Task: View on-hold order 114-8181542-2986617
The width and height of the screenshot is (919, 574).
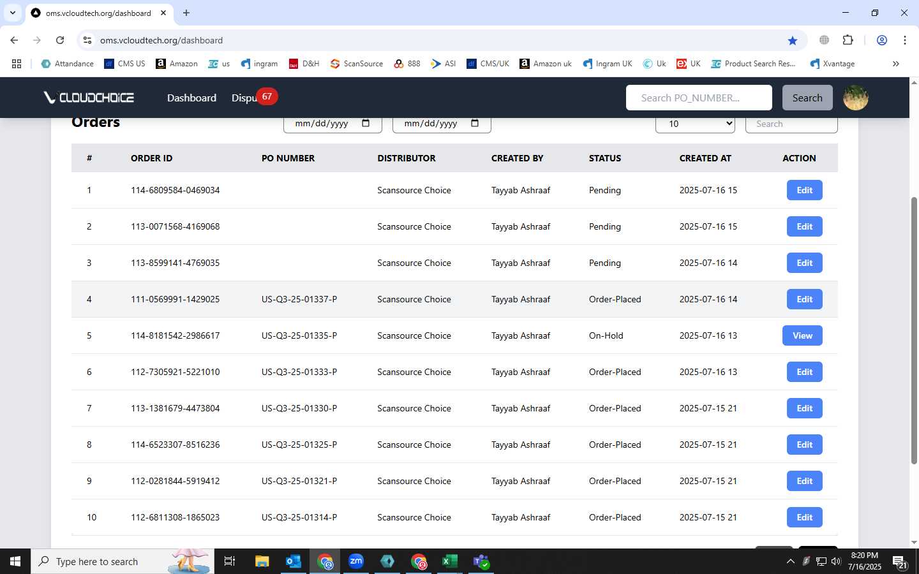Action: pos(802,335)
